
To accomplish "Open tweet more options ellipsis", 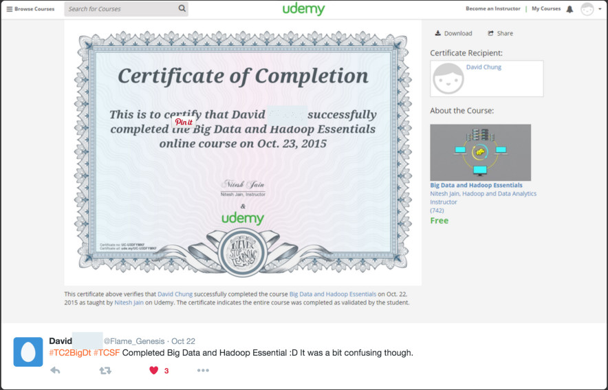I will tap(203, 370).
